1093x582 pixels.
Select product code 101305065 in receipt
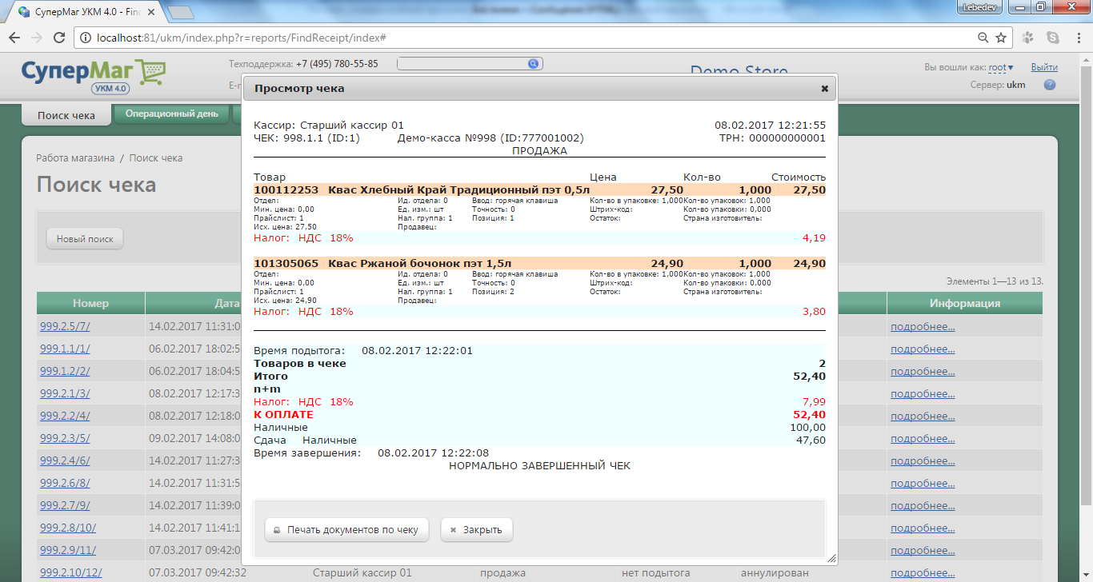click(286, 263)
